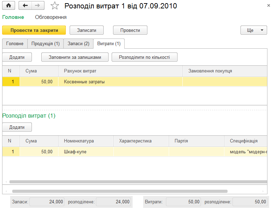Switch to the Головне tab
Image resolution: width=272 pixels, height=210 pixels.
click(x=15, y=43)
